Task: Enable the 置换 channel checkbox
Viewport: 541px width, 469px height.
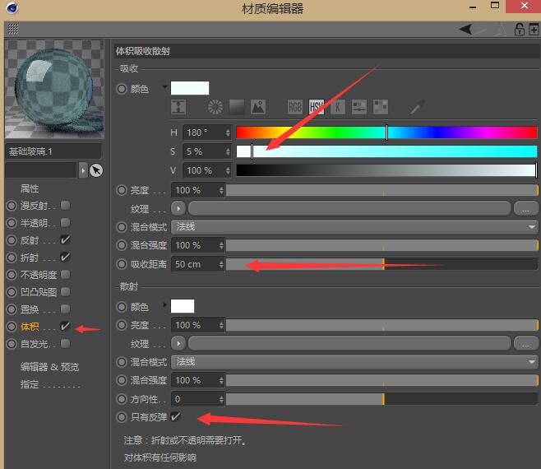Action: pyautogui.click(x=65, y=309)
